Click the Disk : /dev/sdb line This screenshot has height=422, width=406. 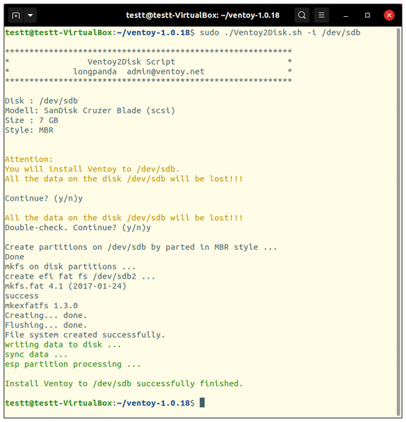tap(41, 101)
